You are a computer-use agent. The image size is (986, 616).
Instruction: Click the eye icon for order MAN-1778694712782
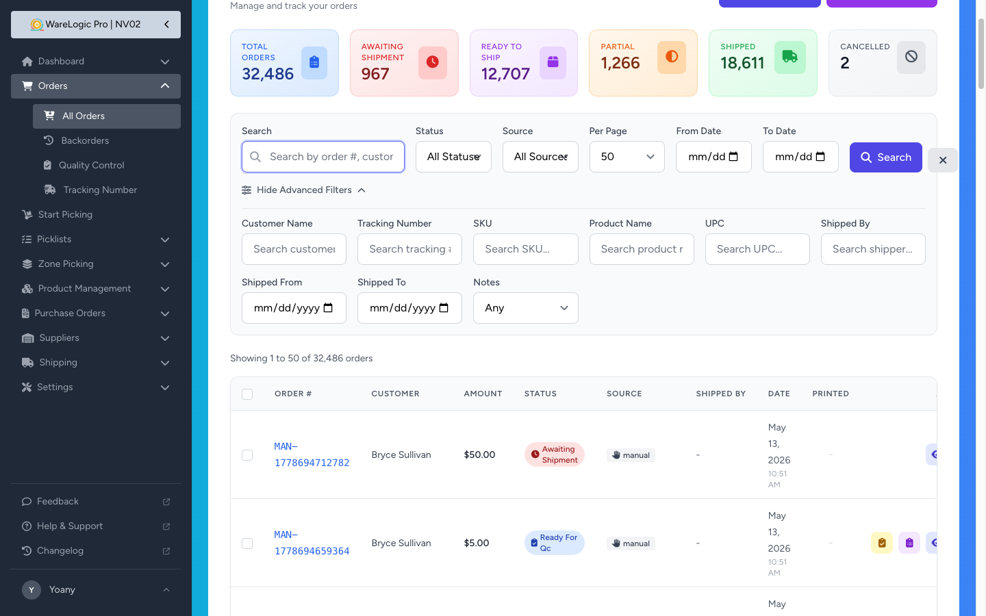click(x=932, y=454)
